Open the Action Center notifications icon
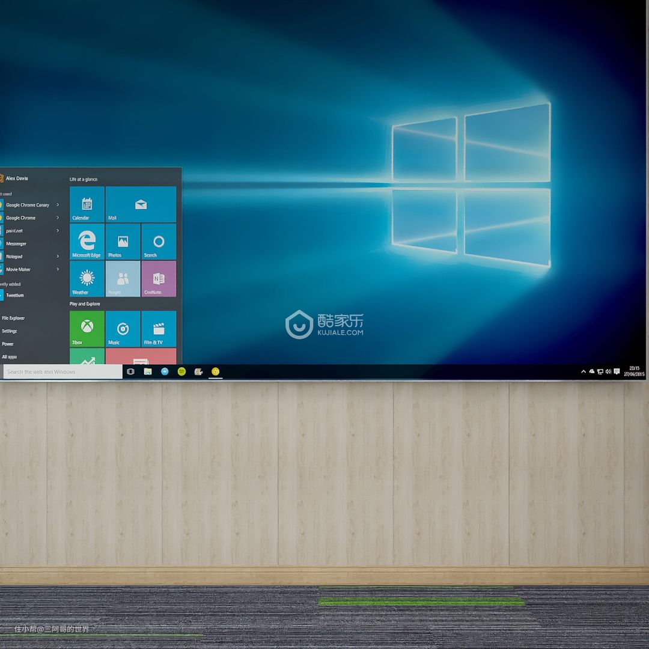The height and width of the screenshot is (649, 649). tap(617, 372)
